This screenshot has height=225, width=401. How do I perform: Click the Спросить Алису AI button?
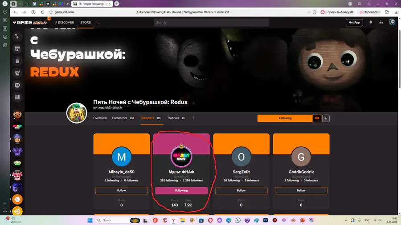click(336, 12)
